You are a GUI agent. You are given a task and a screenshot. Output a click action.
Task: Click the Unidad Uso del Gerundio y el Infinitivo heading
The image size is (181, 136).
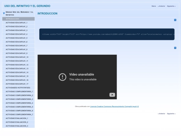[x=19, y=13]
